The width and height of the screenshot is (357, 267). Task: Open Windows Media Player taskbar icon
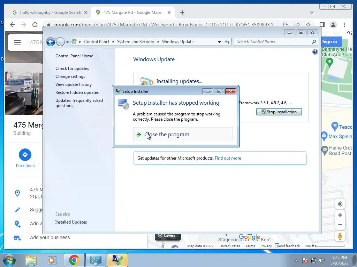[52, 260]
